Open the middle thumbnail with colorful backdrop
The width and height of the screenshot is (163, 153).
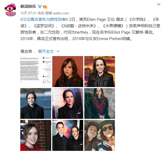[68, 103]
